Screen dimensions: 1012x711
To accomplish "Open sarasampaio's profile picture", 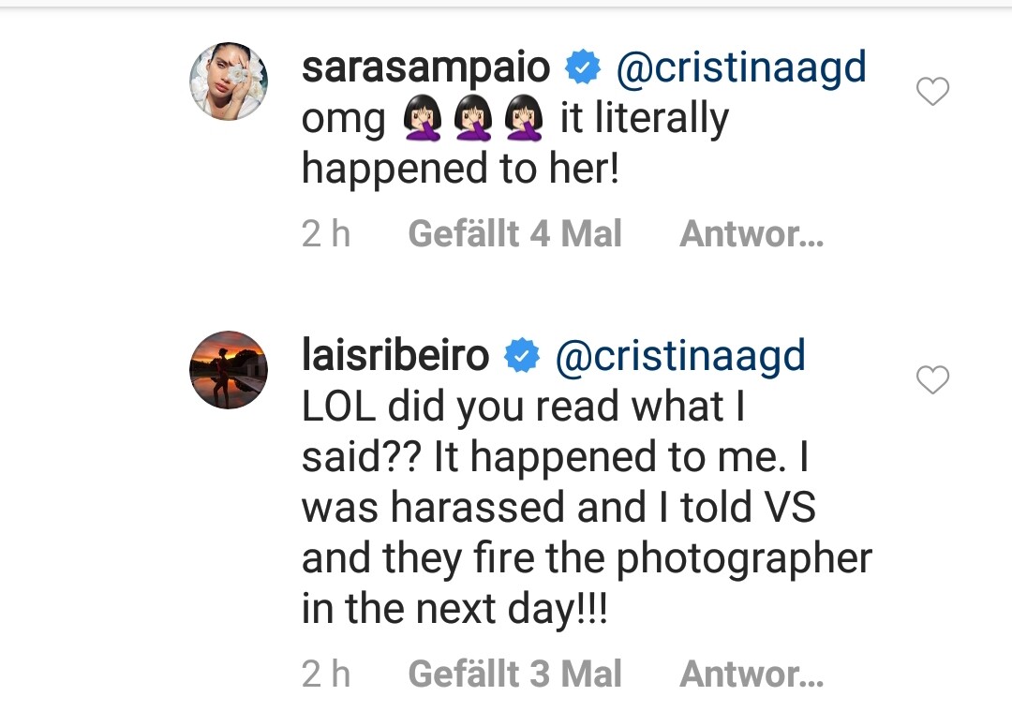I will [x=230, y=81].
